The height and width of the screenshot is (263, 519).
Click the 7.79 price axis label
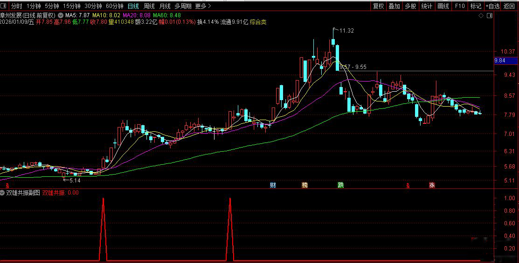coord(510,115)
